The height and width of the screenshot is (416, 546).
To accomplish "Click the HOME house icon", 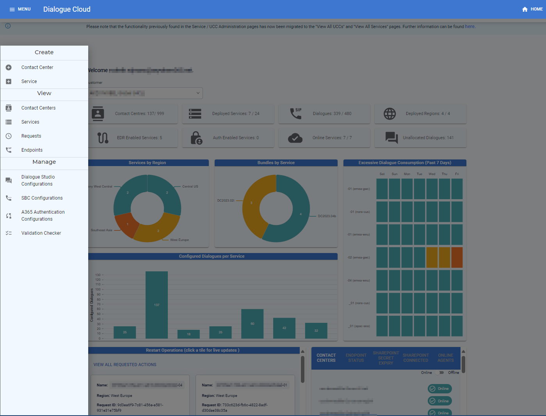I will coord(525,9).
